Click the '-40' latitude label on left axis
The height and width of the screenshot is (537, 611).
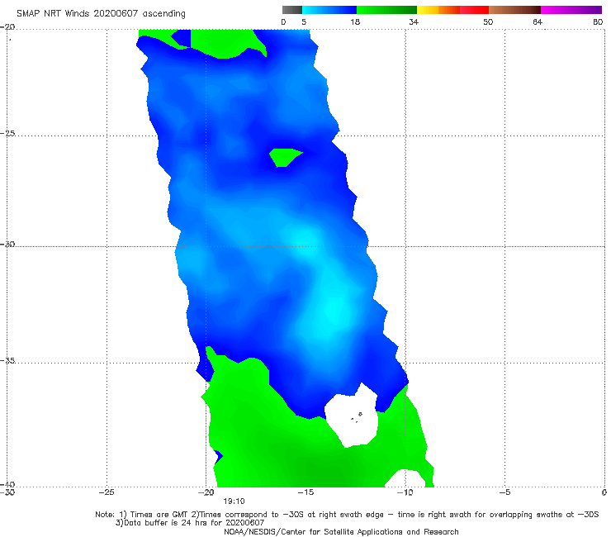click(7, 484)
